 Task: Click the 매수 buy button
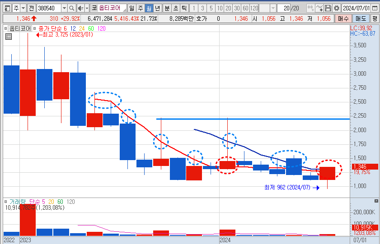pyautogui.click(x=343, y=18)
